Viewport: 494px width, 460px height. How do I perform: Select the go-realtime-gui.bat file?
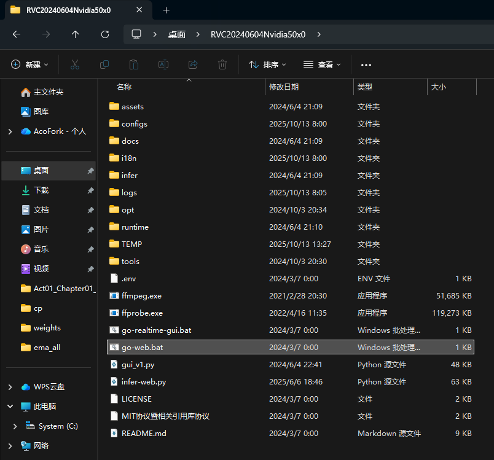[156, 330]
